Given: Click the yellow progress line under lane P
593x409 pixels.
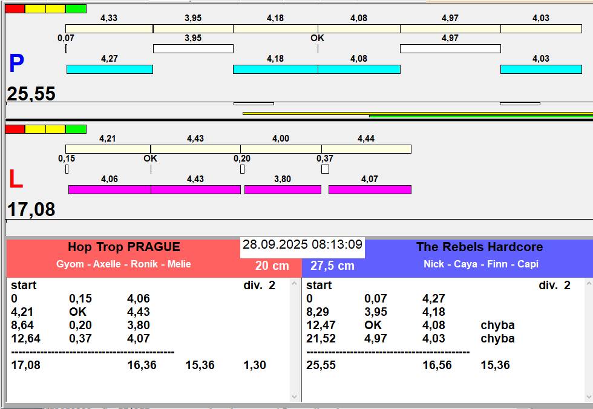Looking at the screenshot, I should [418, 113].
